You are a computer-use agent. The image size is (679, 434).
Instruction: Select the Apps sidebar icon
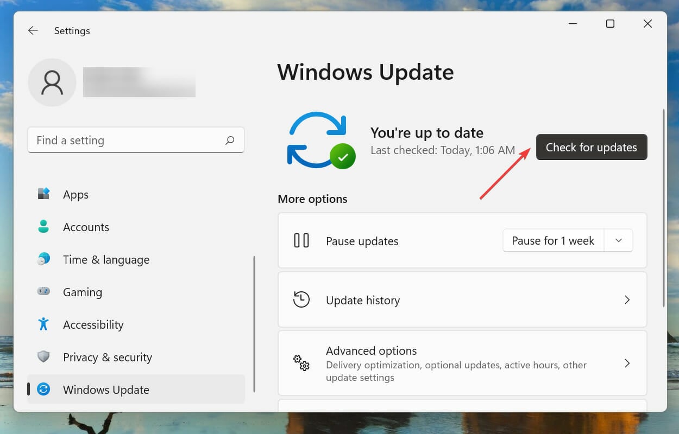[43, 194]
